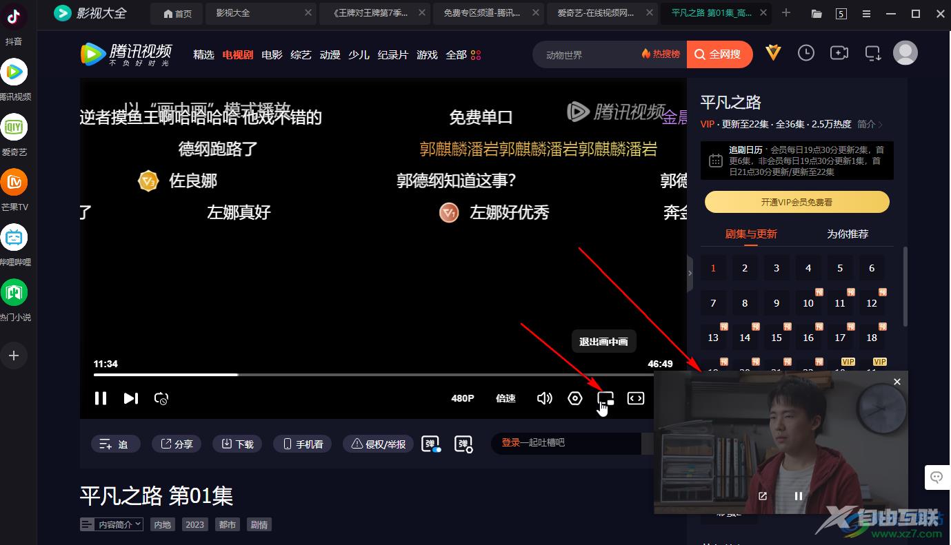Skip to the next episode
951x545 pixels.
pyautogui.click(x=131, y=398)
